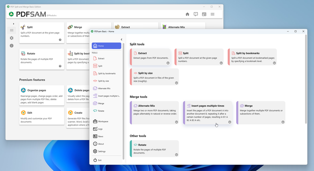Screen dimensions: 314x171
Task: Click the Organize pages premium feature card
Action: tap(41, 95)
